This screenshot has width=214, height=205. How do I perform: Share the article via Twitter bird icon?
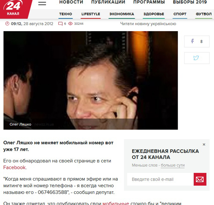click(196, 58)
